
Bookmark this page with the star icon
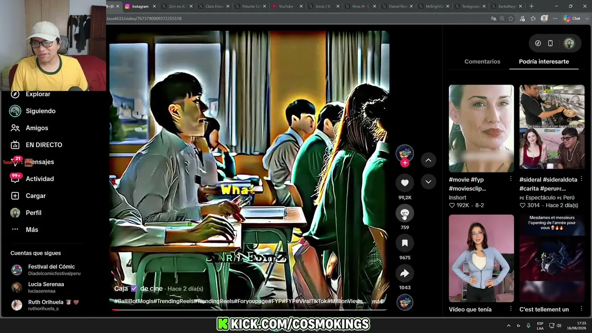click(511, 18)
